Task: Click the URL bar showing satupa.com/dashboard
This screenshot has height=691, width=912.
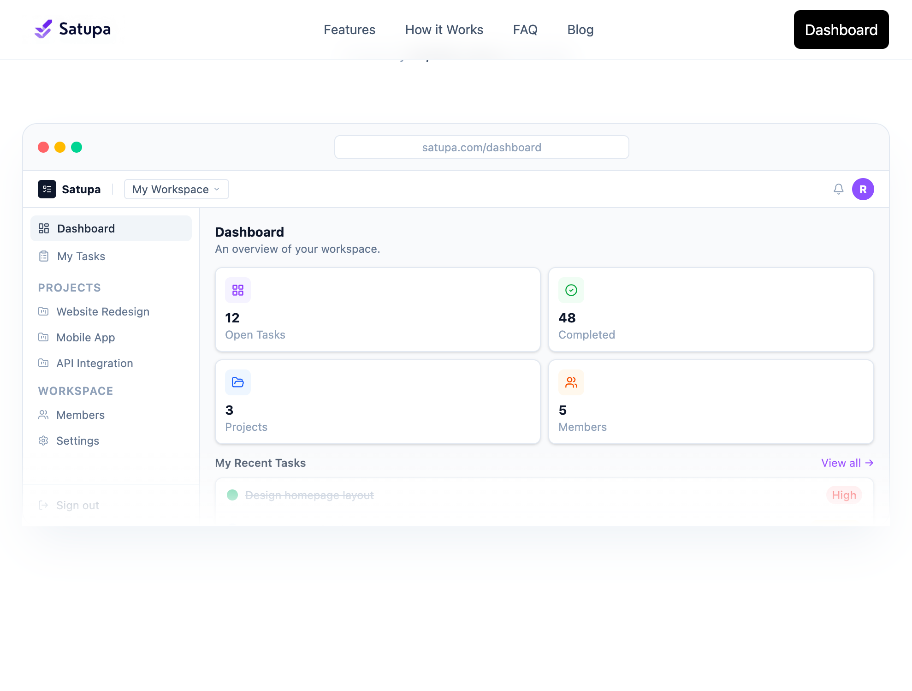Action: (x=481, y=147)
